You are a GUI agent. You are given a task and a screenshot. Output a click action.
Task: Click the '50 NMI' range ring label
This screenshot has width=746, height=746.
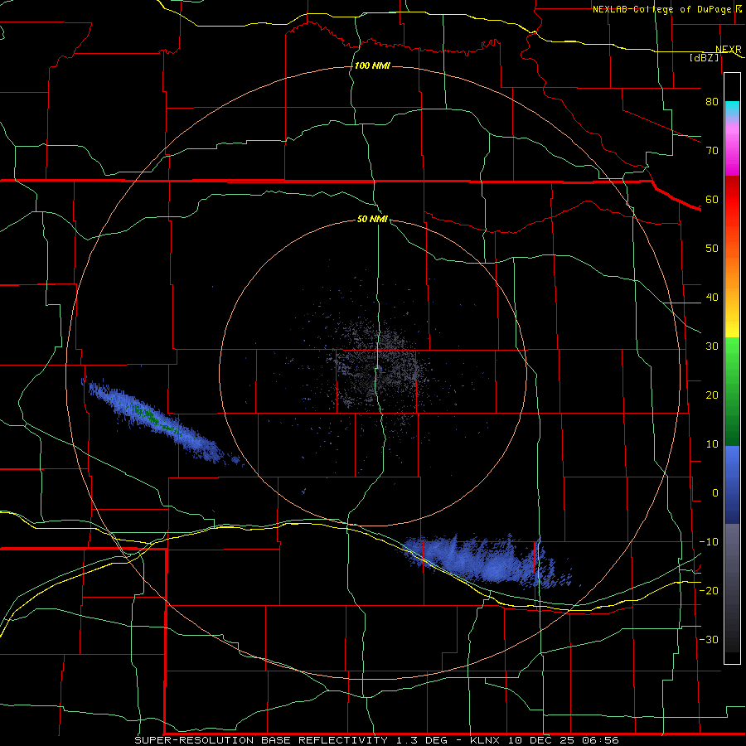tap(372, 220)
